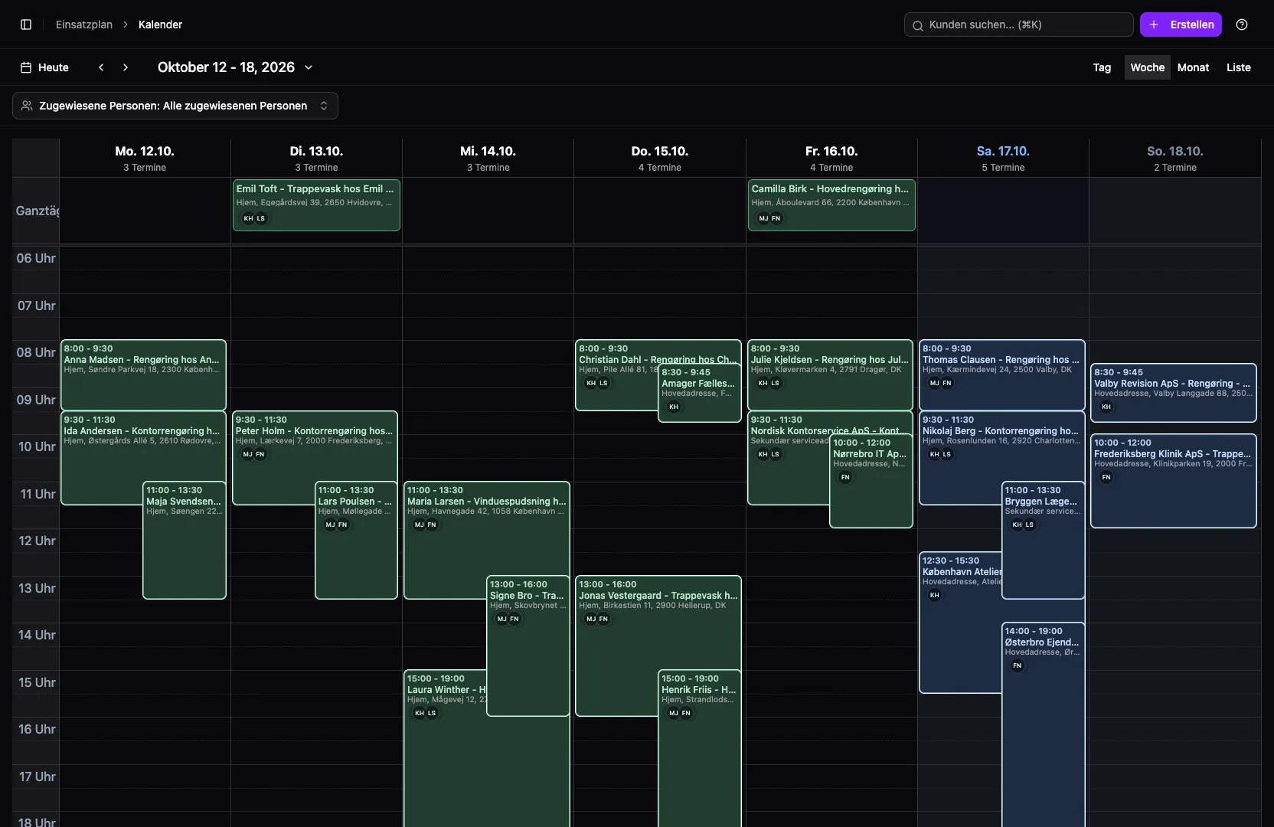This screenshot has width=1274, height=827.
Task: Go to previous week arrow
Action: click(101, 67)
